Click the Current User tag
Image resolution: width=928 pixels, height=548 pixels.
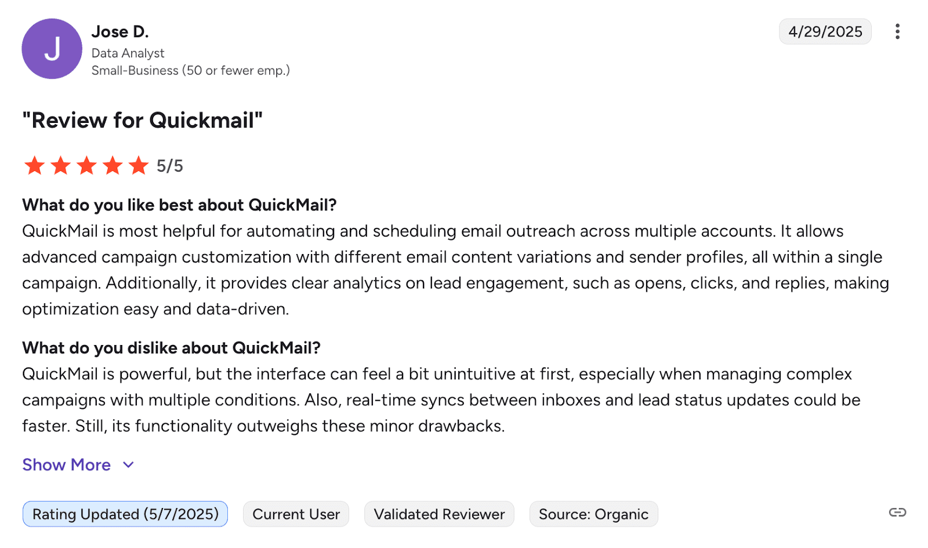tap(296, 514)
